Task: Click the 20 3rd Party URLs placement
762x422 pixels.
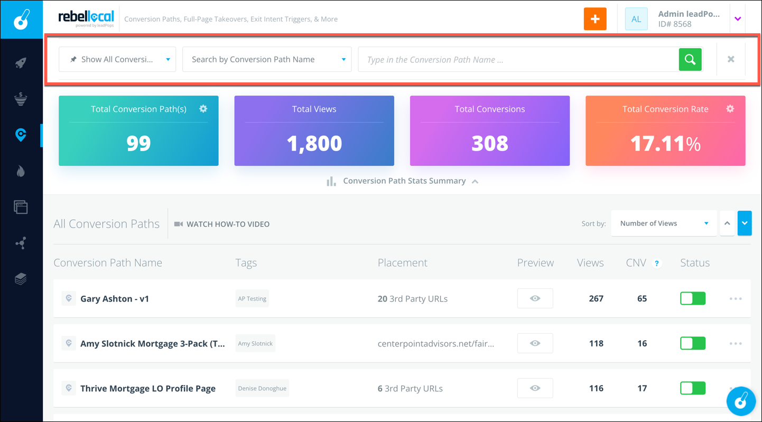Action: tap(413, 298)
